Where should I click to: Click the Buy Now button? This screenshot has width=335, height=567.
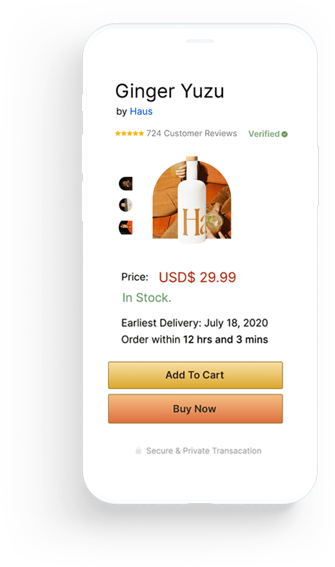[195, 409]
